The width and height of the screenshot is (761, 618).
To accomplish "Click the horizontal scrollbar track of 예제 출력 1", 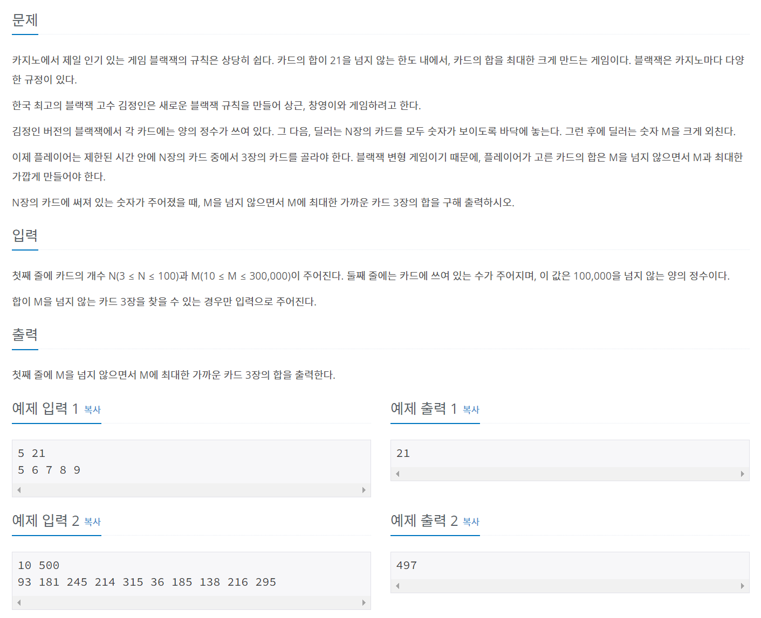I will tap(570, 474).
